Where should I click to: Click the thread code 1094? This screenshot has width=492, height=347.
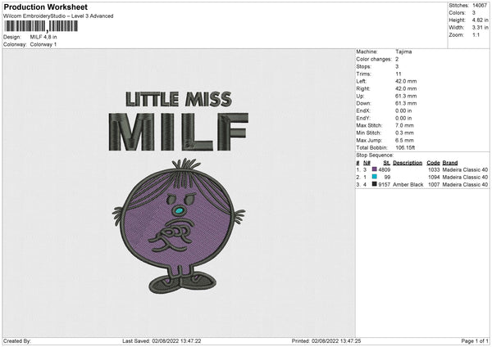click(x=434, y=178)
